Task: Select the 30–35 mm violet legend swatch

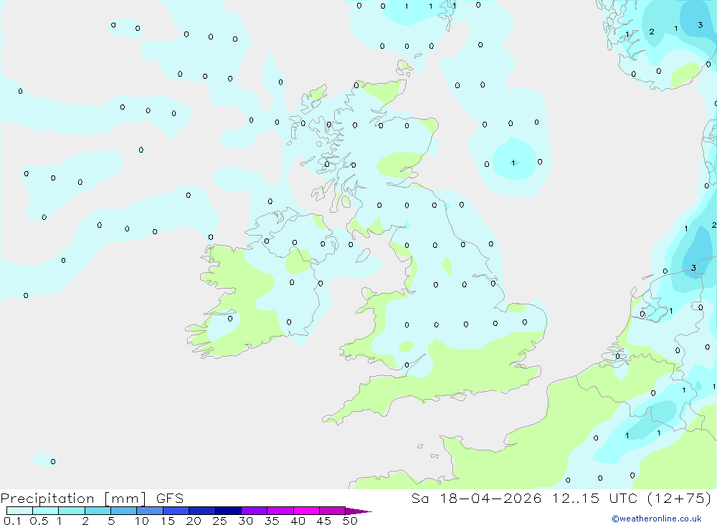Action: [255, 511]
